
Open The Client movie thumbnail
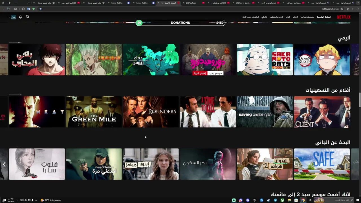[x=322, y=112]
